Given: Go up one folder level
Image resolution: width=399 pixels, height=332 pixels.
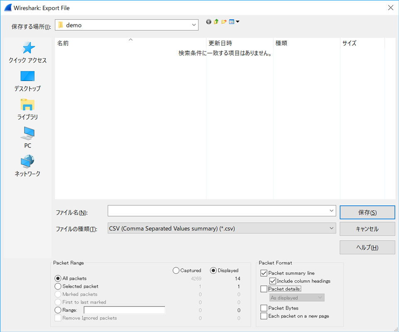Looking at the screenshot, I should 216,22.
